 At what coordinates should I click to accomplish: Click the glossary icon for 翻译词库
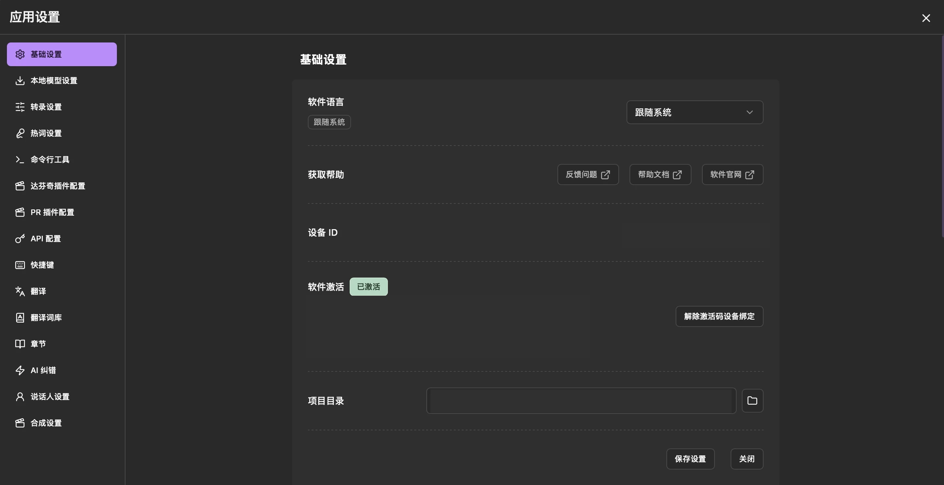point(20,317)
